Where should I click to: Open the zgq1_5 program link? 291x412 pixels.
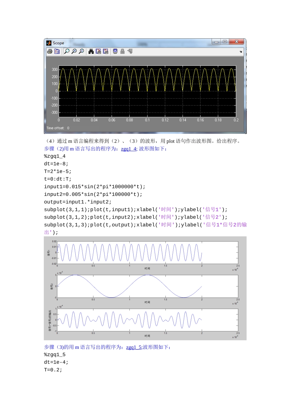click(134, 347)
